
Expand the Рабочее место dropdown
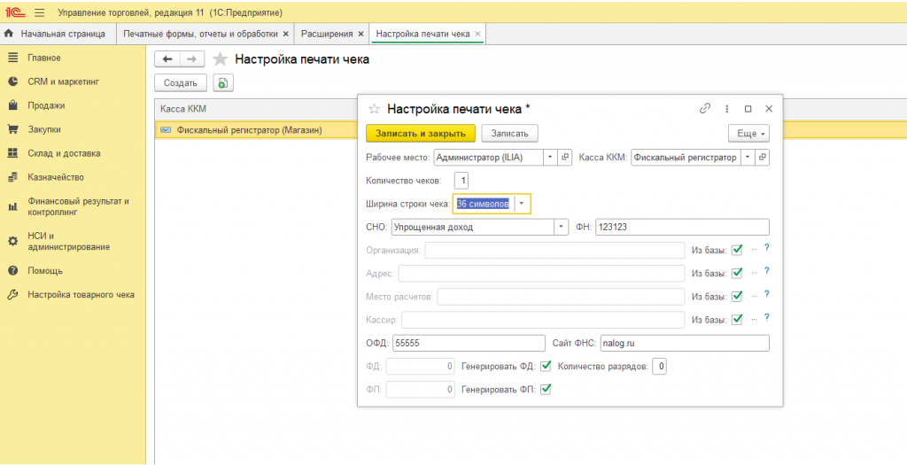pos(550,157)
